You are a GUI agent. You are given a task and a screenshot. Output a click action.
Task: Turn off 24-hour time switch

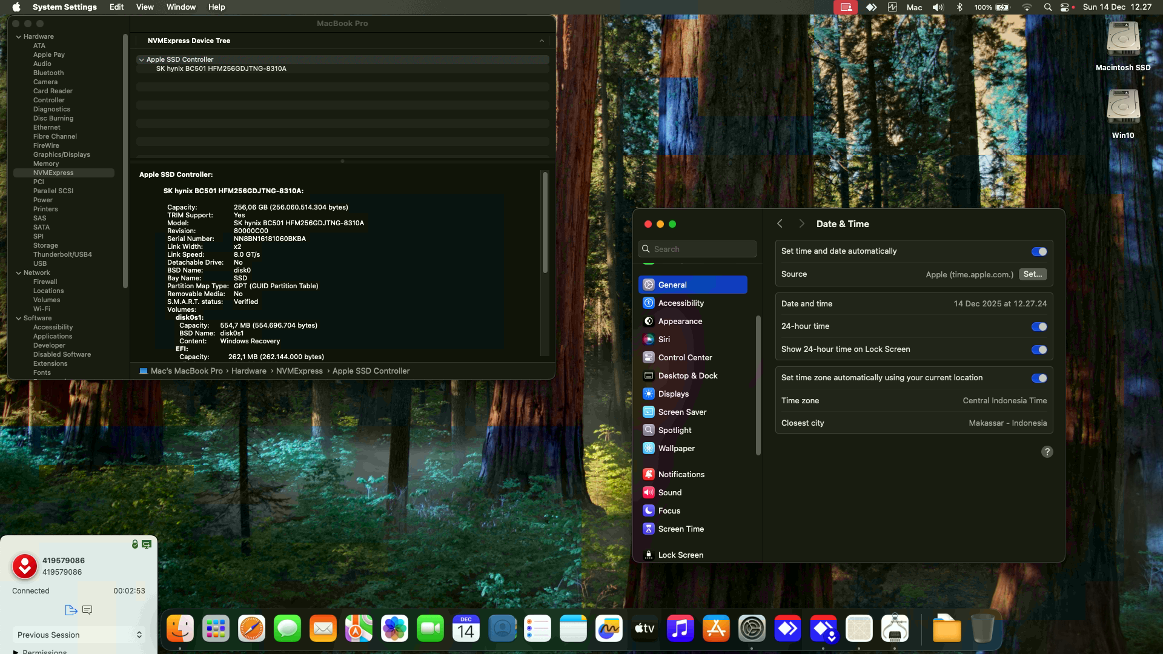pos(1039,326)
